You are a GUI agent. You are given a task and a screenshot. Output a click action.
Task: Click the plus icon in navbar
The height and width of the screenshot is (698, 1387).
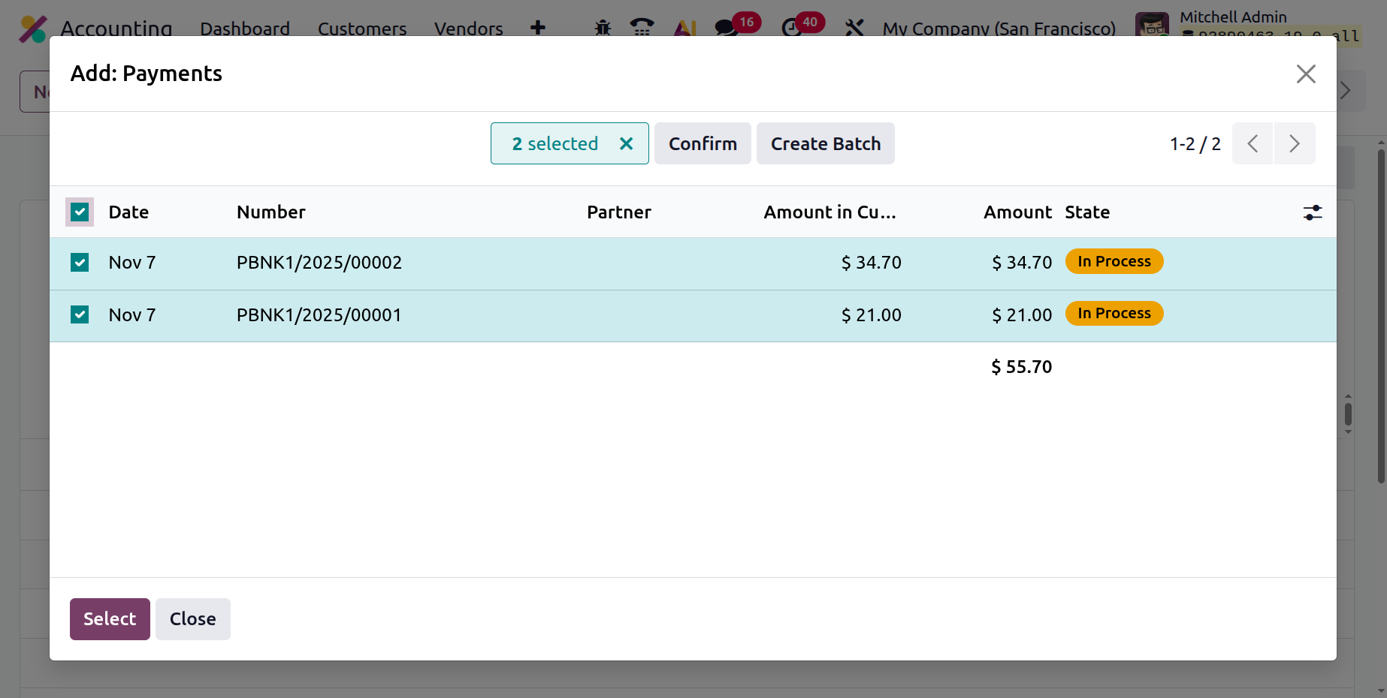(538, 28)
